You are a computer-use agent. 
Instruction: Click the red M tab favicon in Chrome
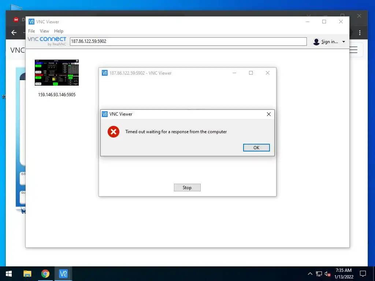pyautogui.click(x=16, y=20)
